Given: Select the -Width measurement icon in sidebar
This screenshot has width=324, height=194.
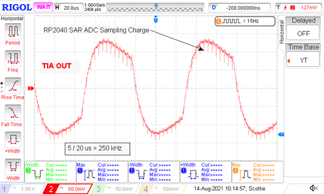Looking at the screenshot, I should tap(13, 167).
